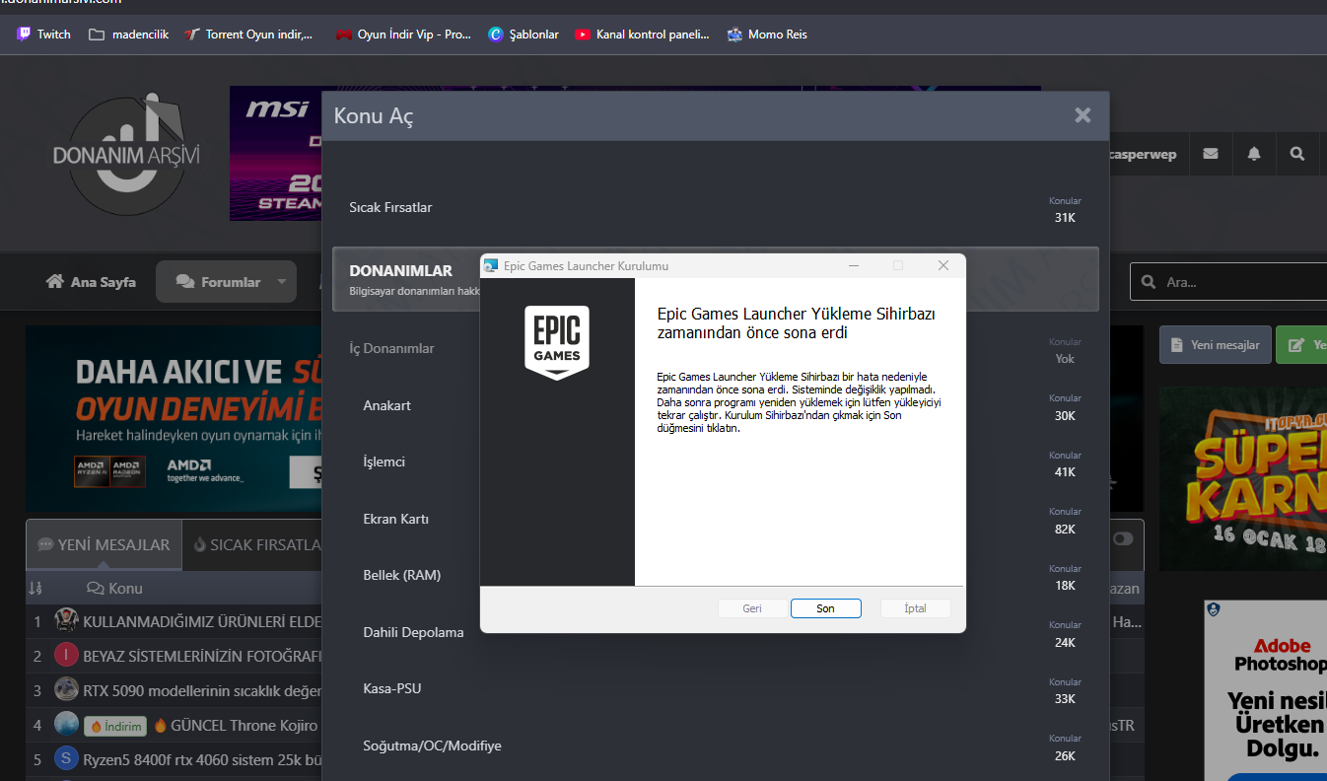The image size is (1327, 781).
Task: Open BEYAZ SİSTEMLERİNİZİN FOTOĞRAFI topic
Action: pos(203,656)
